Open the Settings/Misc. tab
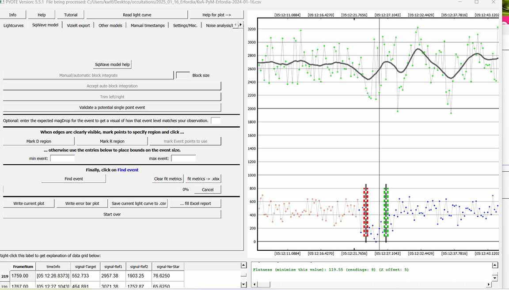 tap(185, 25)
